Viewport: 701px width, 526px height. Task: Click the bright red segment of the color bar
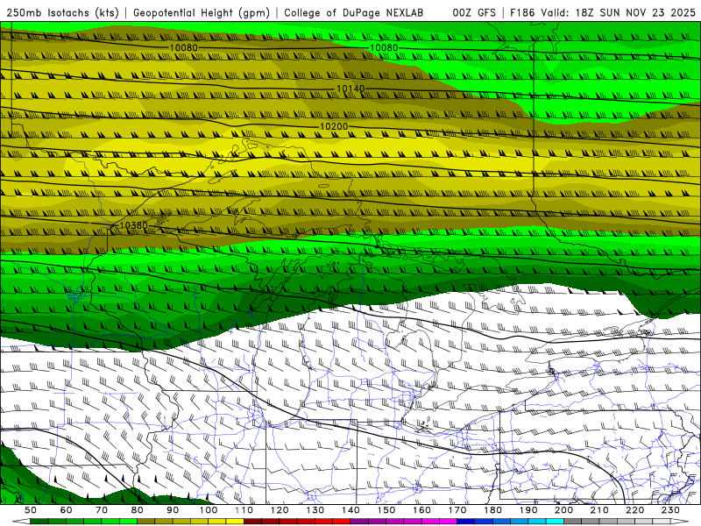[342, 522]
